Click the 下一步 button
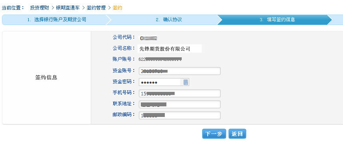 [214, 134]
